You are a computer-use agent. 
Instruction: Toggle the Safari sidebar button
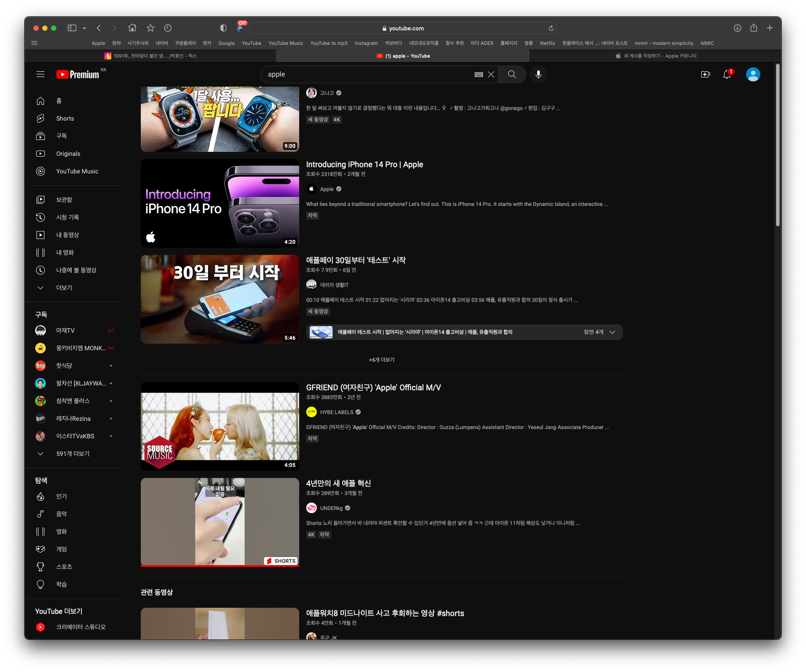[72, 28]
